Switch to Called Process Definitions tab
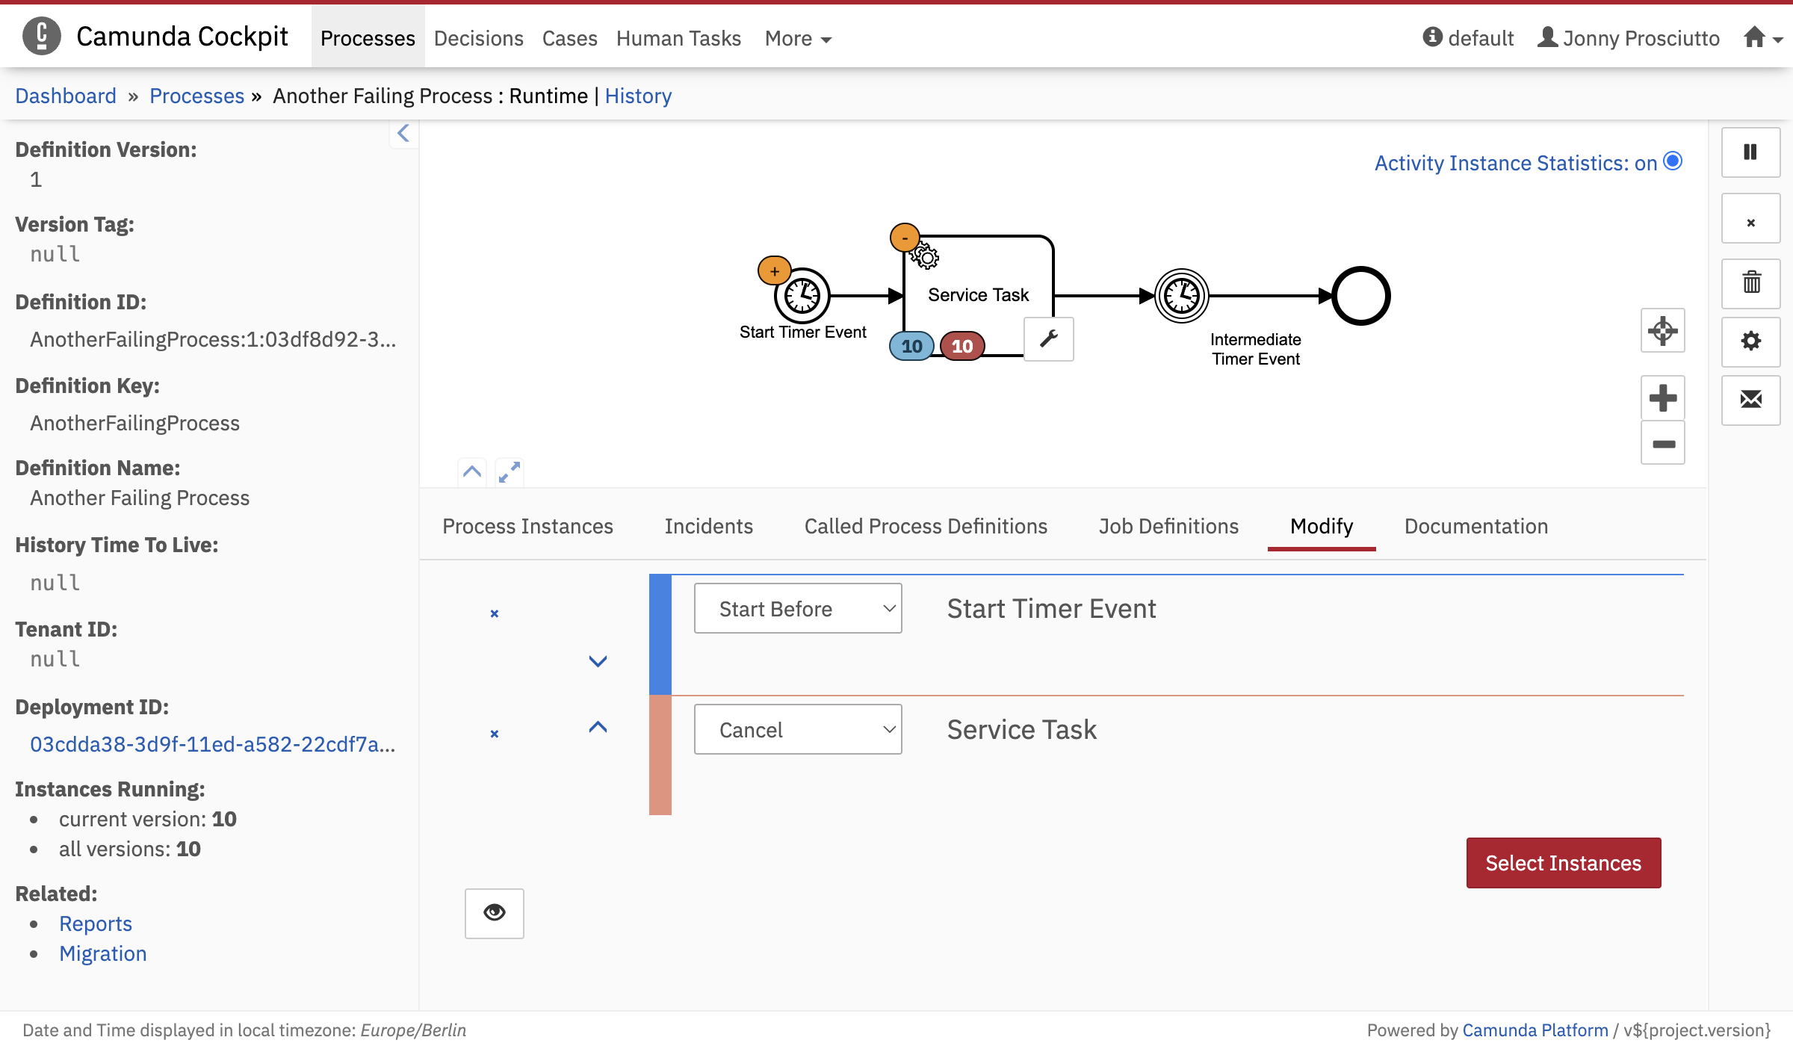This screenshot has height=1046, width=1793. [926, 526]
